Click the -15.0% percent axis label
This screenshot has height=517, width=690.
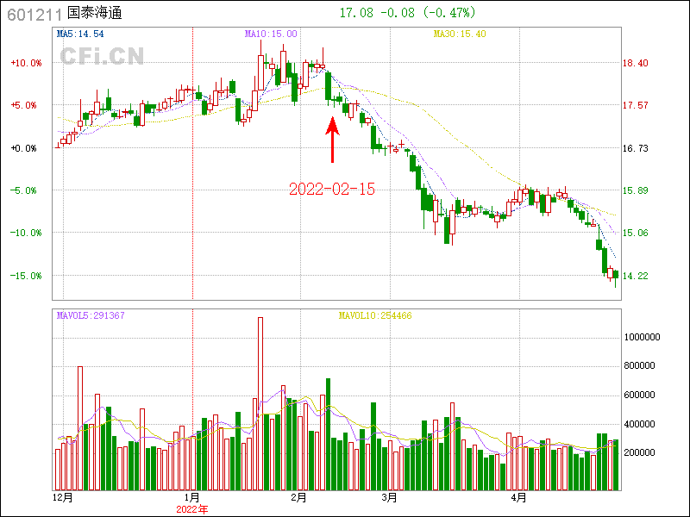25,276
